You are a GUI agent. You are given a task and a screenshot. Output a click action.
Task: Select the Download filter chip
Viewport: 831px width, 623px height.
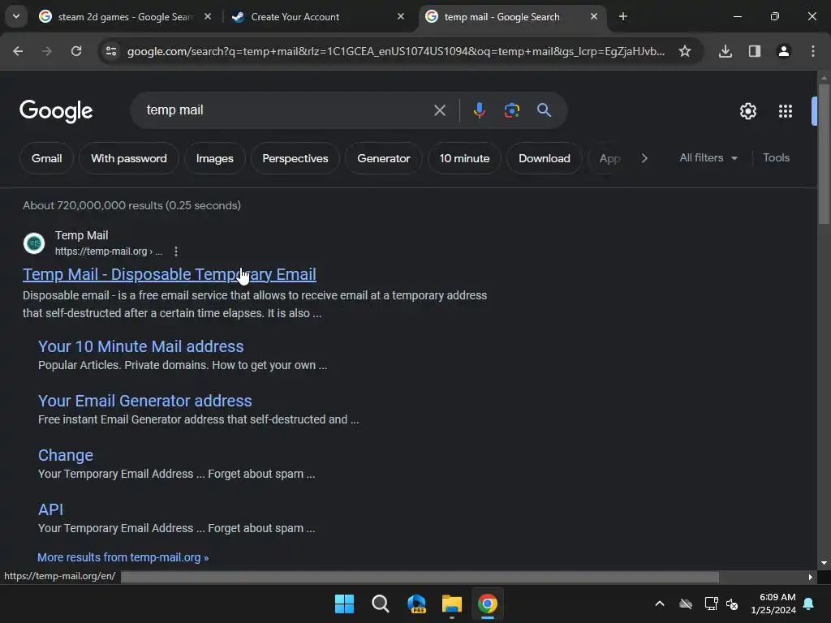pos(545,158)
